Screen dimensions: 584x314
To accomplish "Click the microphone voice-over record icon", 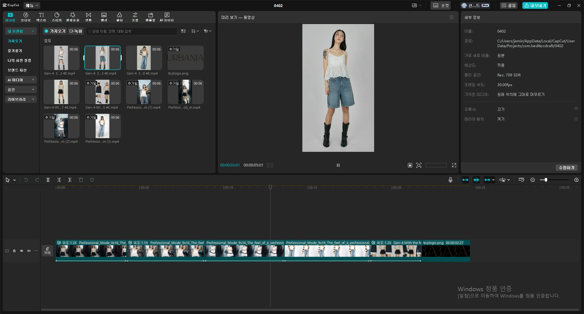I will (x=450, y=180).
